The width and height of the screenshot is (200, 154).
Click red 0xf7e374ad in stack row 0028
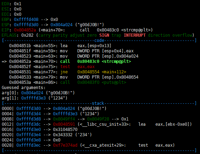[x=65, y=145]
